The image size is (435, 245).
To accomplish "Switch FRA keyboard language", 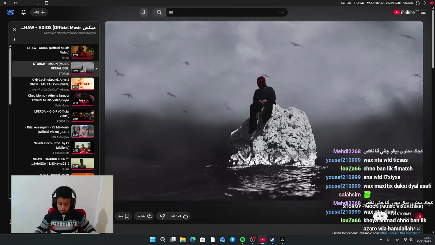I will pos(397,240).
